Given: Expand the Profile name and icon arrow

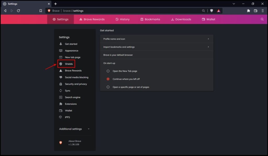Looking at the screenshot, I should (x=208, y=39).
